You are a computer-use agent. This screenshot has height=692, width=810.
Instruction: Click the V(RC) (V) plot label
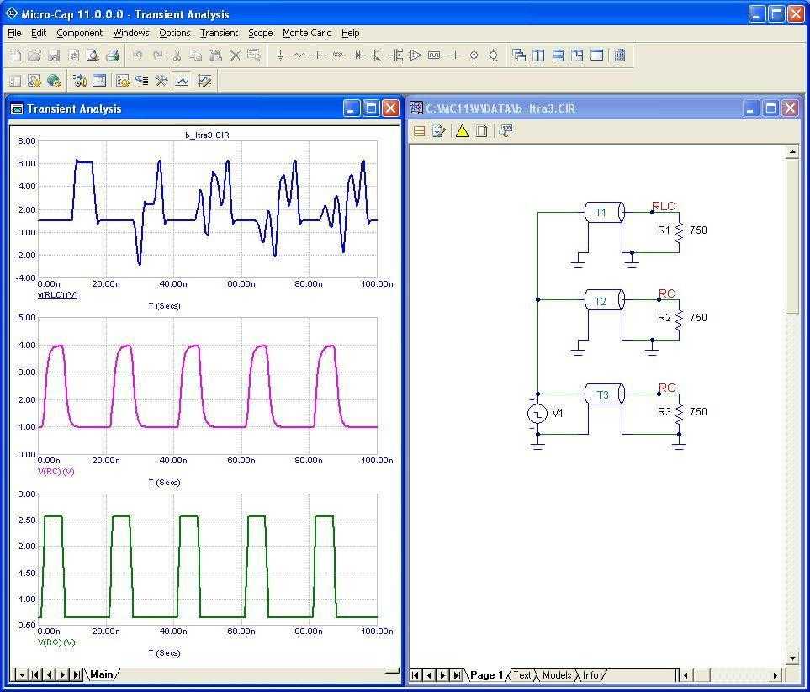click(56, 472)
